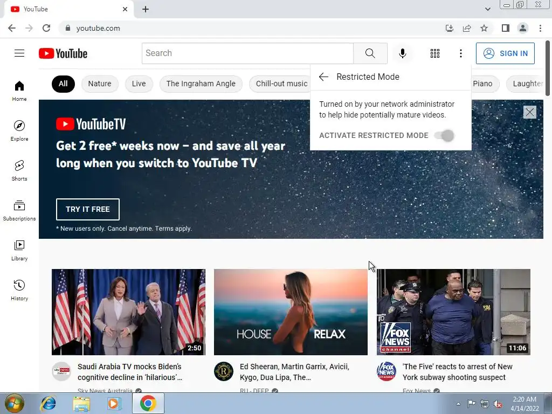Click the browser forward arrow
Viewport: 552px width, 414px height.
coord(29,28)
